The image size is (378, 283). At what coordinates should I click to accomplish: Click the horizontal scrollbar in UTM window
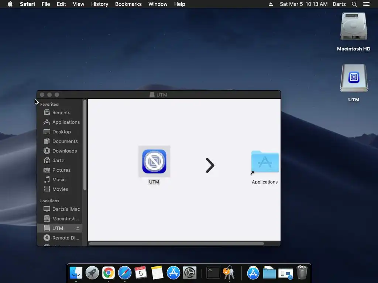(176, 244)
